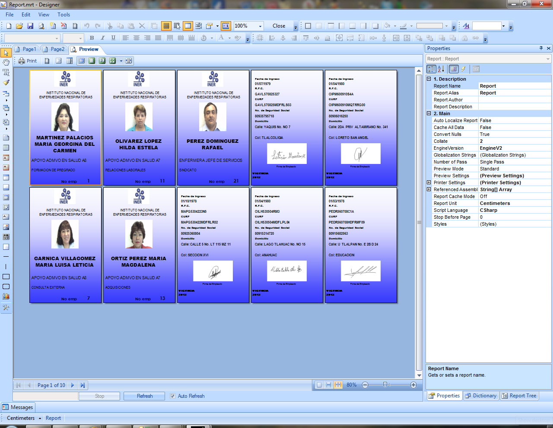This screenshot has width=553, height=428.
Task: Insert a Chart component from toolbox
Action: point(6,296)
